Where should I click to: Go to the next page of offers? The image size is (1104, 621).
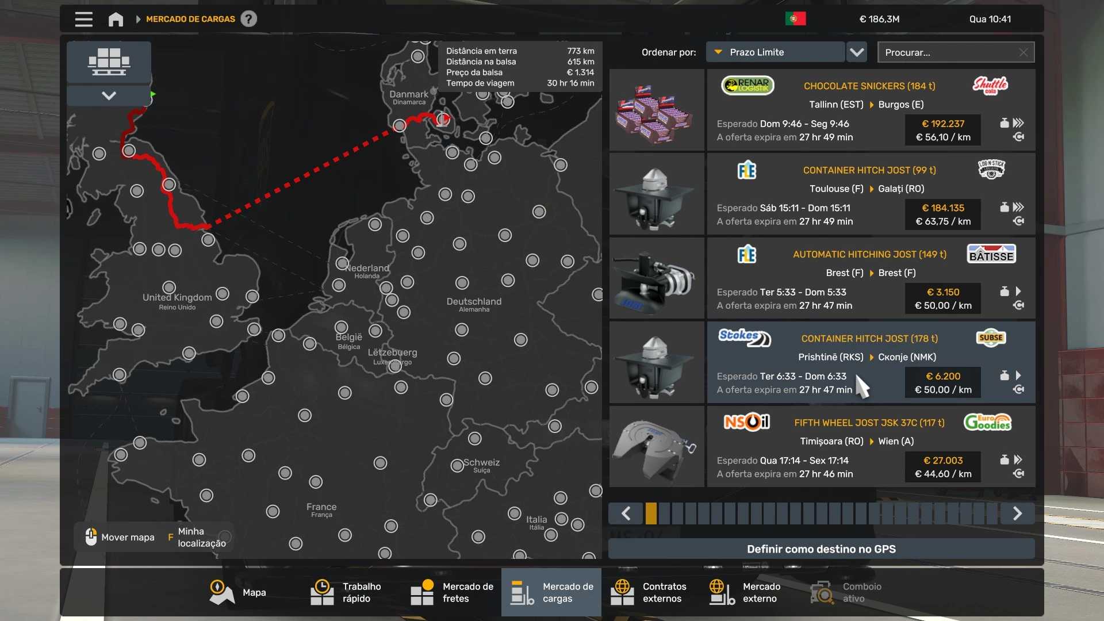1017,513
